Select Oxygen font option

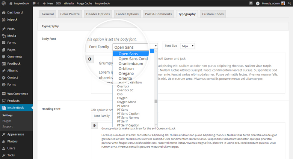(x=122, y=98)
